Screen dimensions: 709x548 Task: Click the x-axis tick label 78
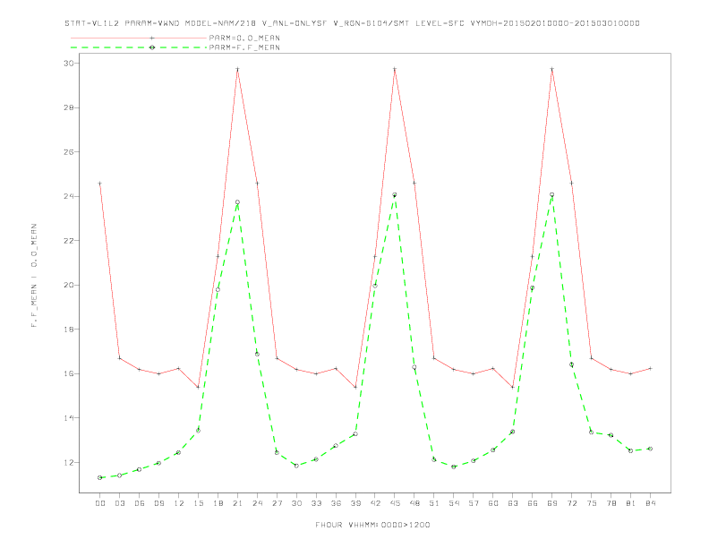[x=611, y=503]
